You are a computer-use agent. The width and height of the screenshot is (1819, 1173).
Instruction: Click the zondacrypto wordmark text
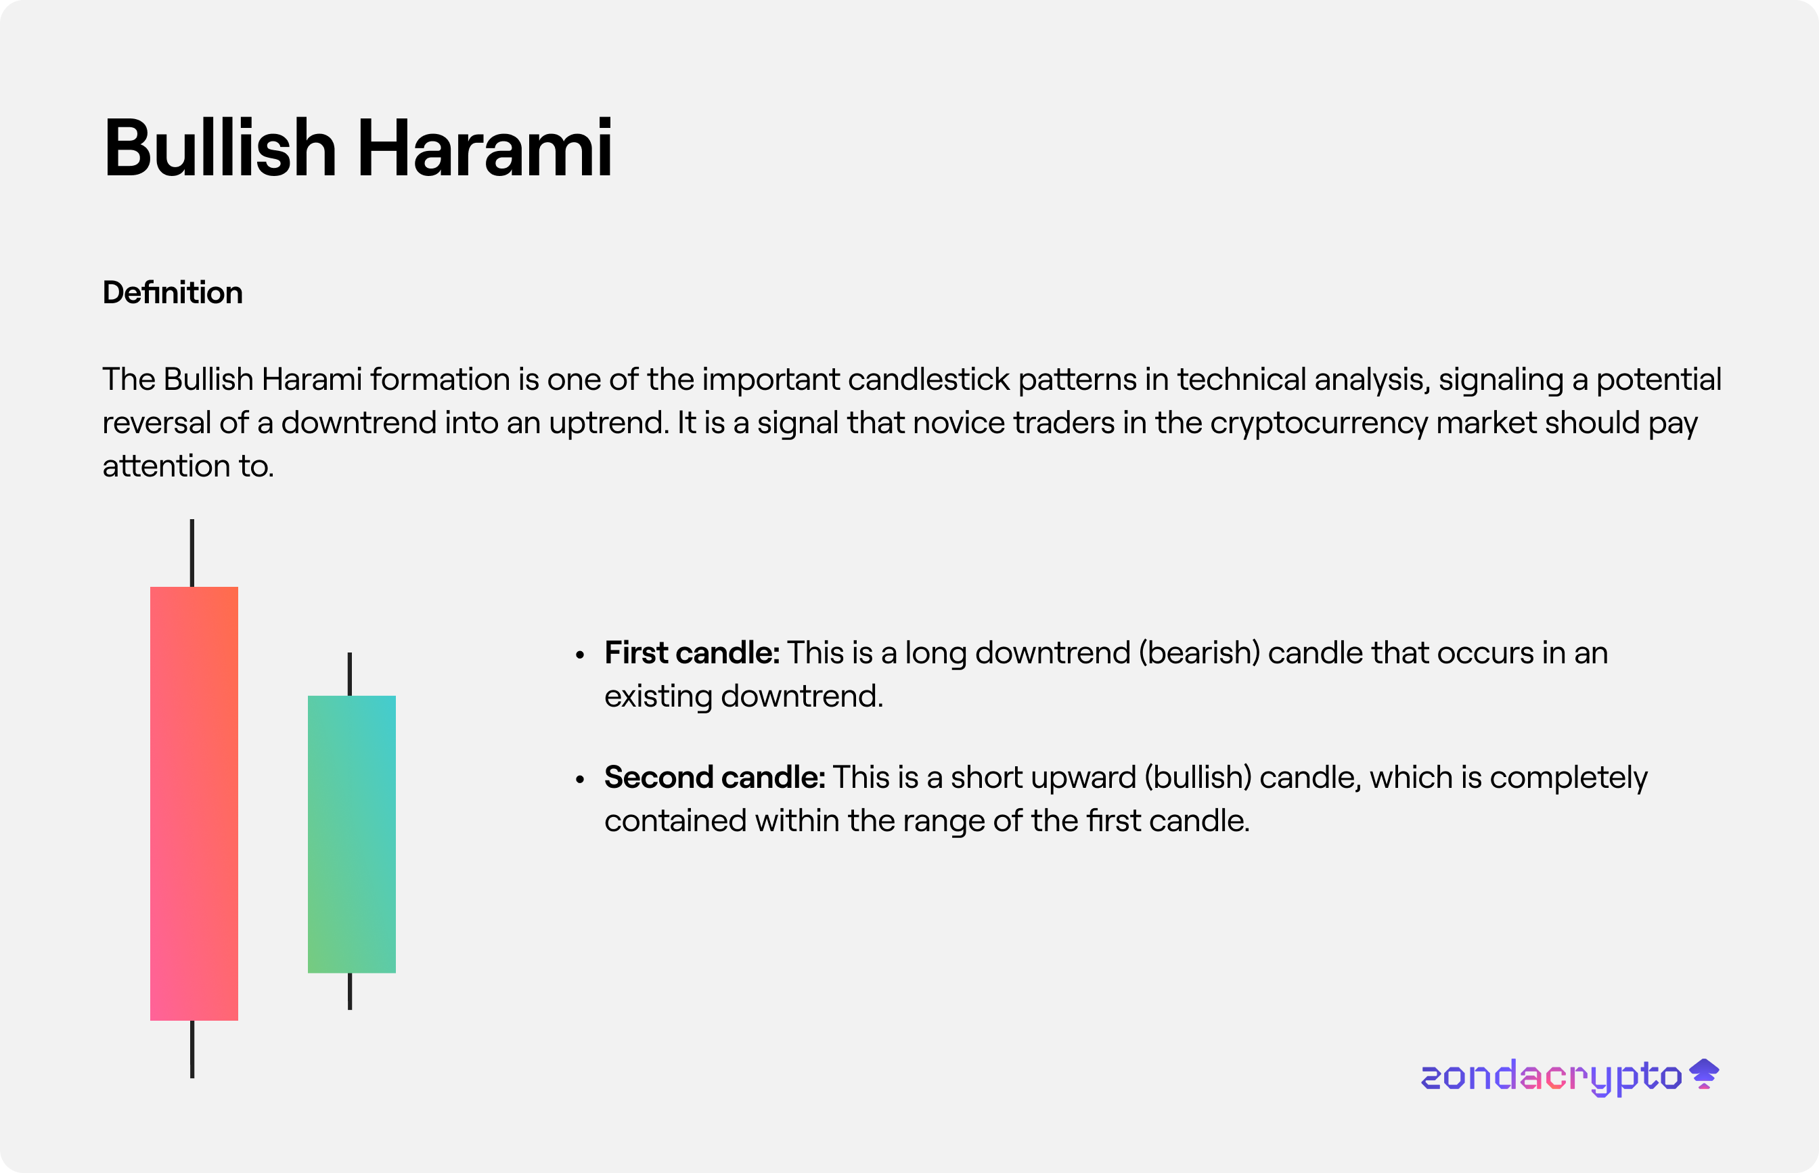pos(1551,1077)
